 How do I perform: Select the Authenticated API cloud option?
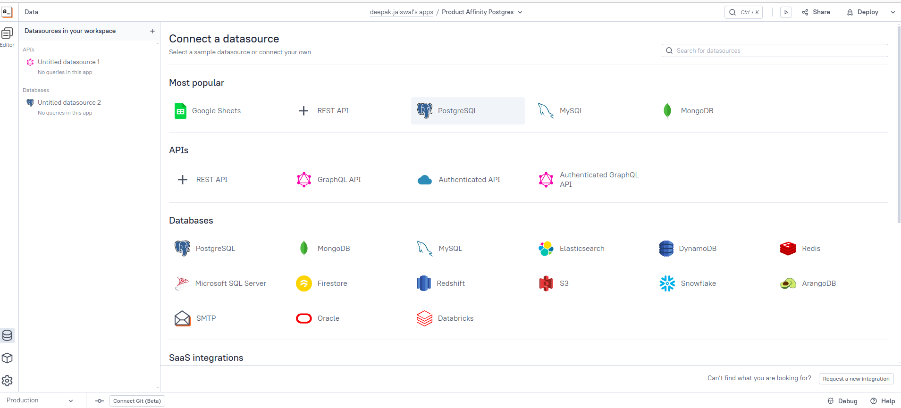point(459,180)
